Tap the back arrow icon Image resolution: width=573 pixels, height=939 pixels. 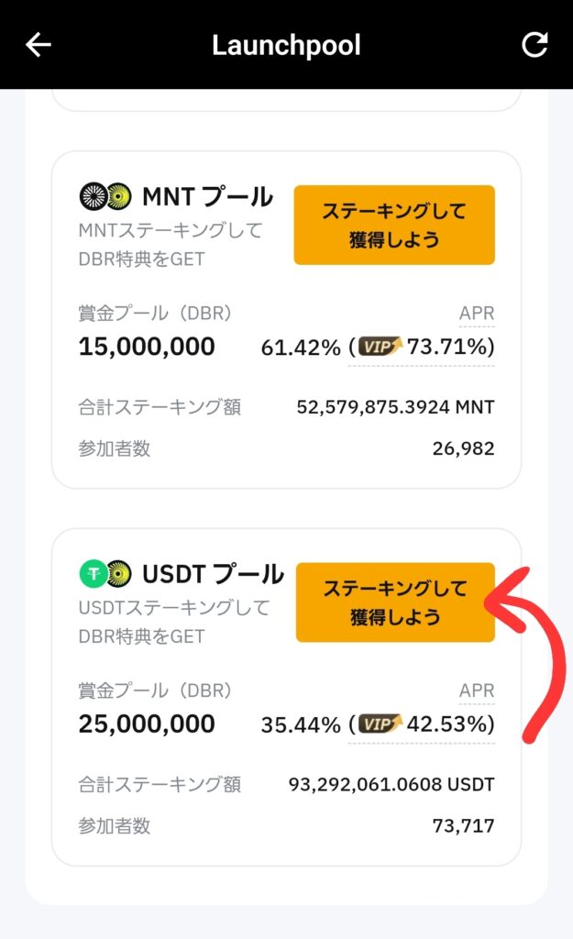39,45
